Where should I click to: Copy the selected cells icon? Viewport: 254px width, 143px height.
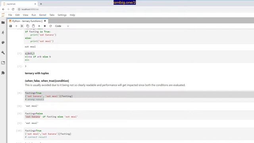(28, 26)
